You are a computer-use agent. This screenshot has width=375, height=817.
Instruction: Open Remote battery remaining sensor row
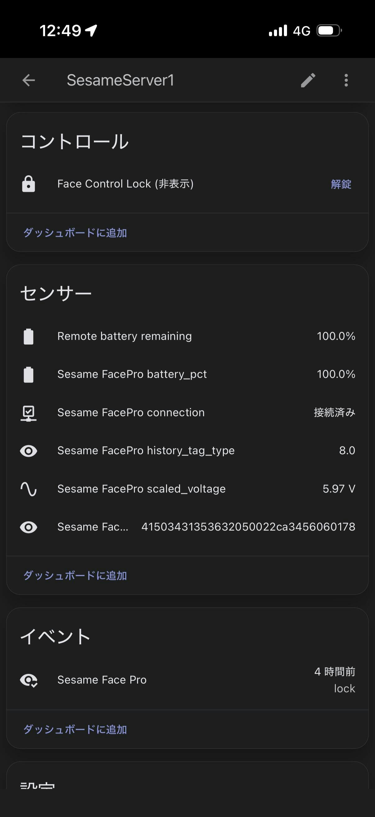[x=124, y=337]
